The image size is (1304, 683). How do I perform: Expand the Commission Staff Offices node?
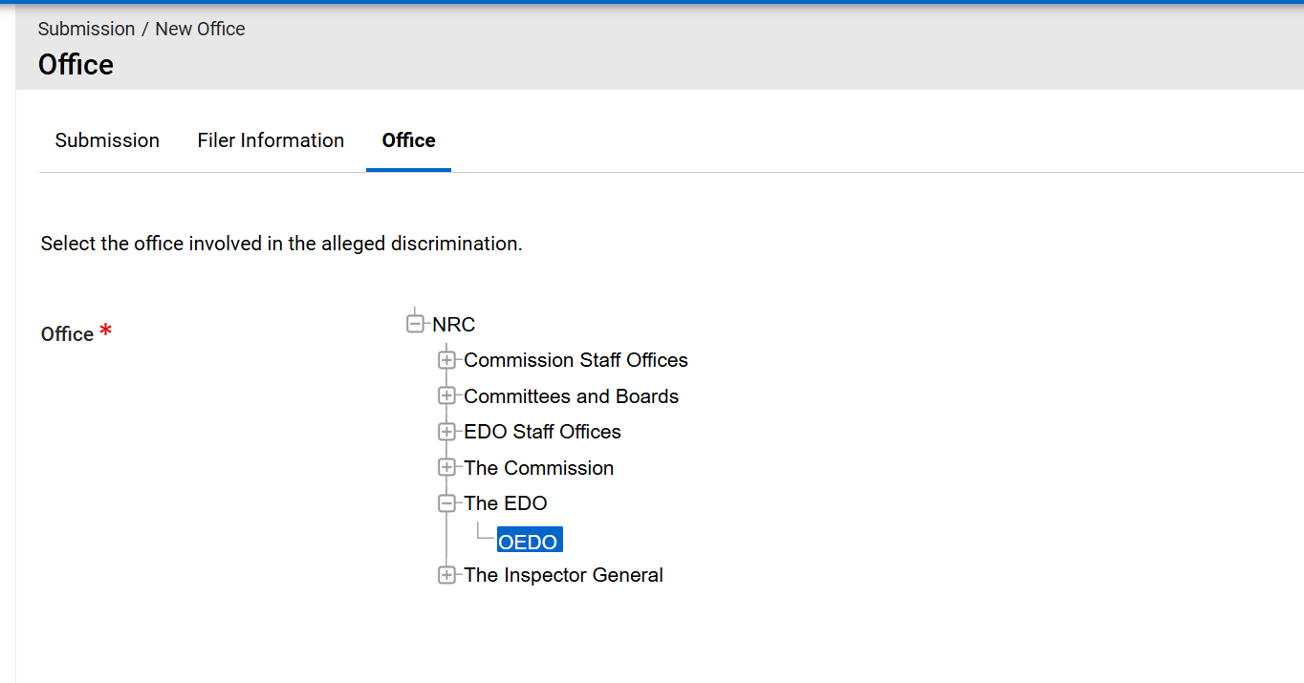[x=446, y=360]
